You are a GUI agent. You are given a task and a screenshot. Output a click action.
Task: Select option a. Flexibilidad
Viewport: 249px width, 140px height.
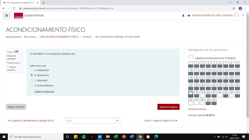pos(32,70)
